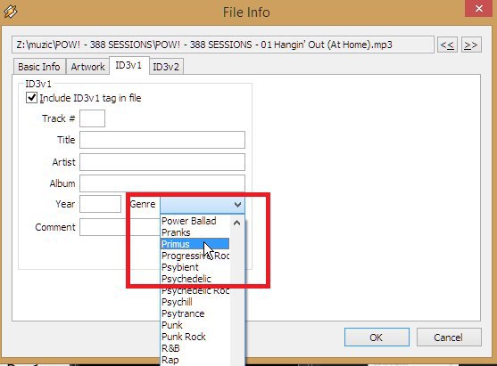
Task: Select Psybient genre
Action: coord(195,267)
